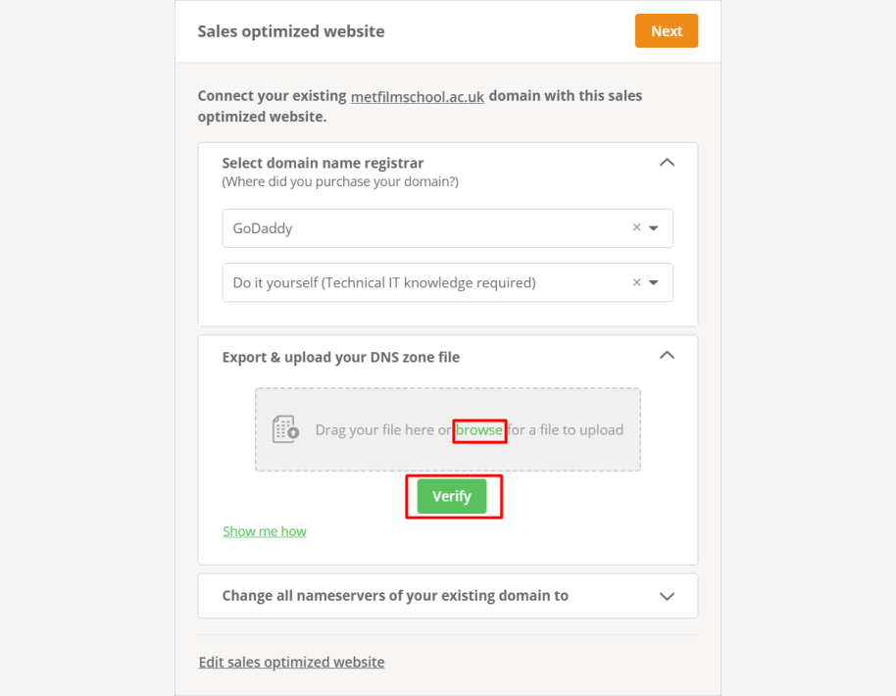Viewport: 896px width, 696px height.
Task: Click the browse link to pick a file
Action: click(478, 429)
